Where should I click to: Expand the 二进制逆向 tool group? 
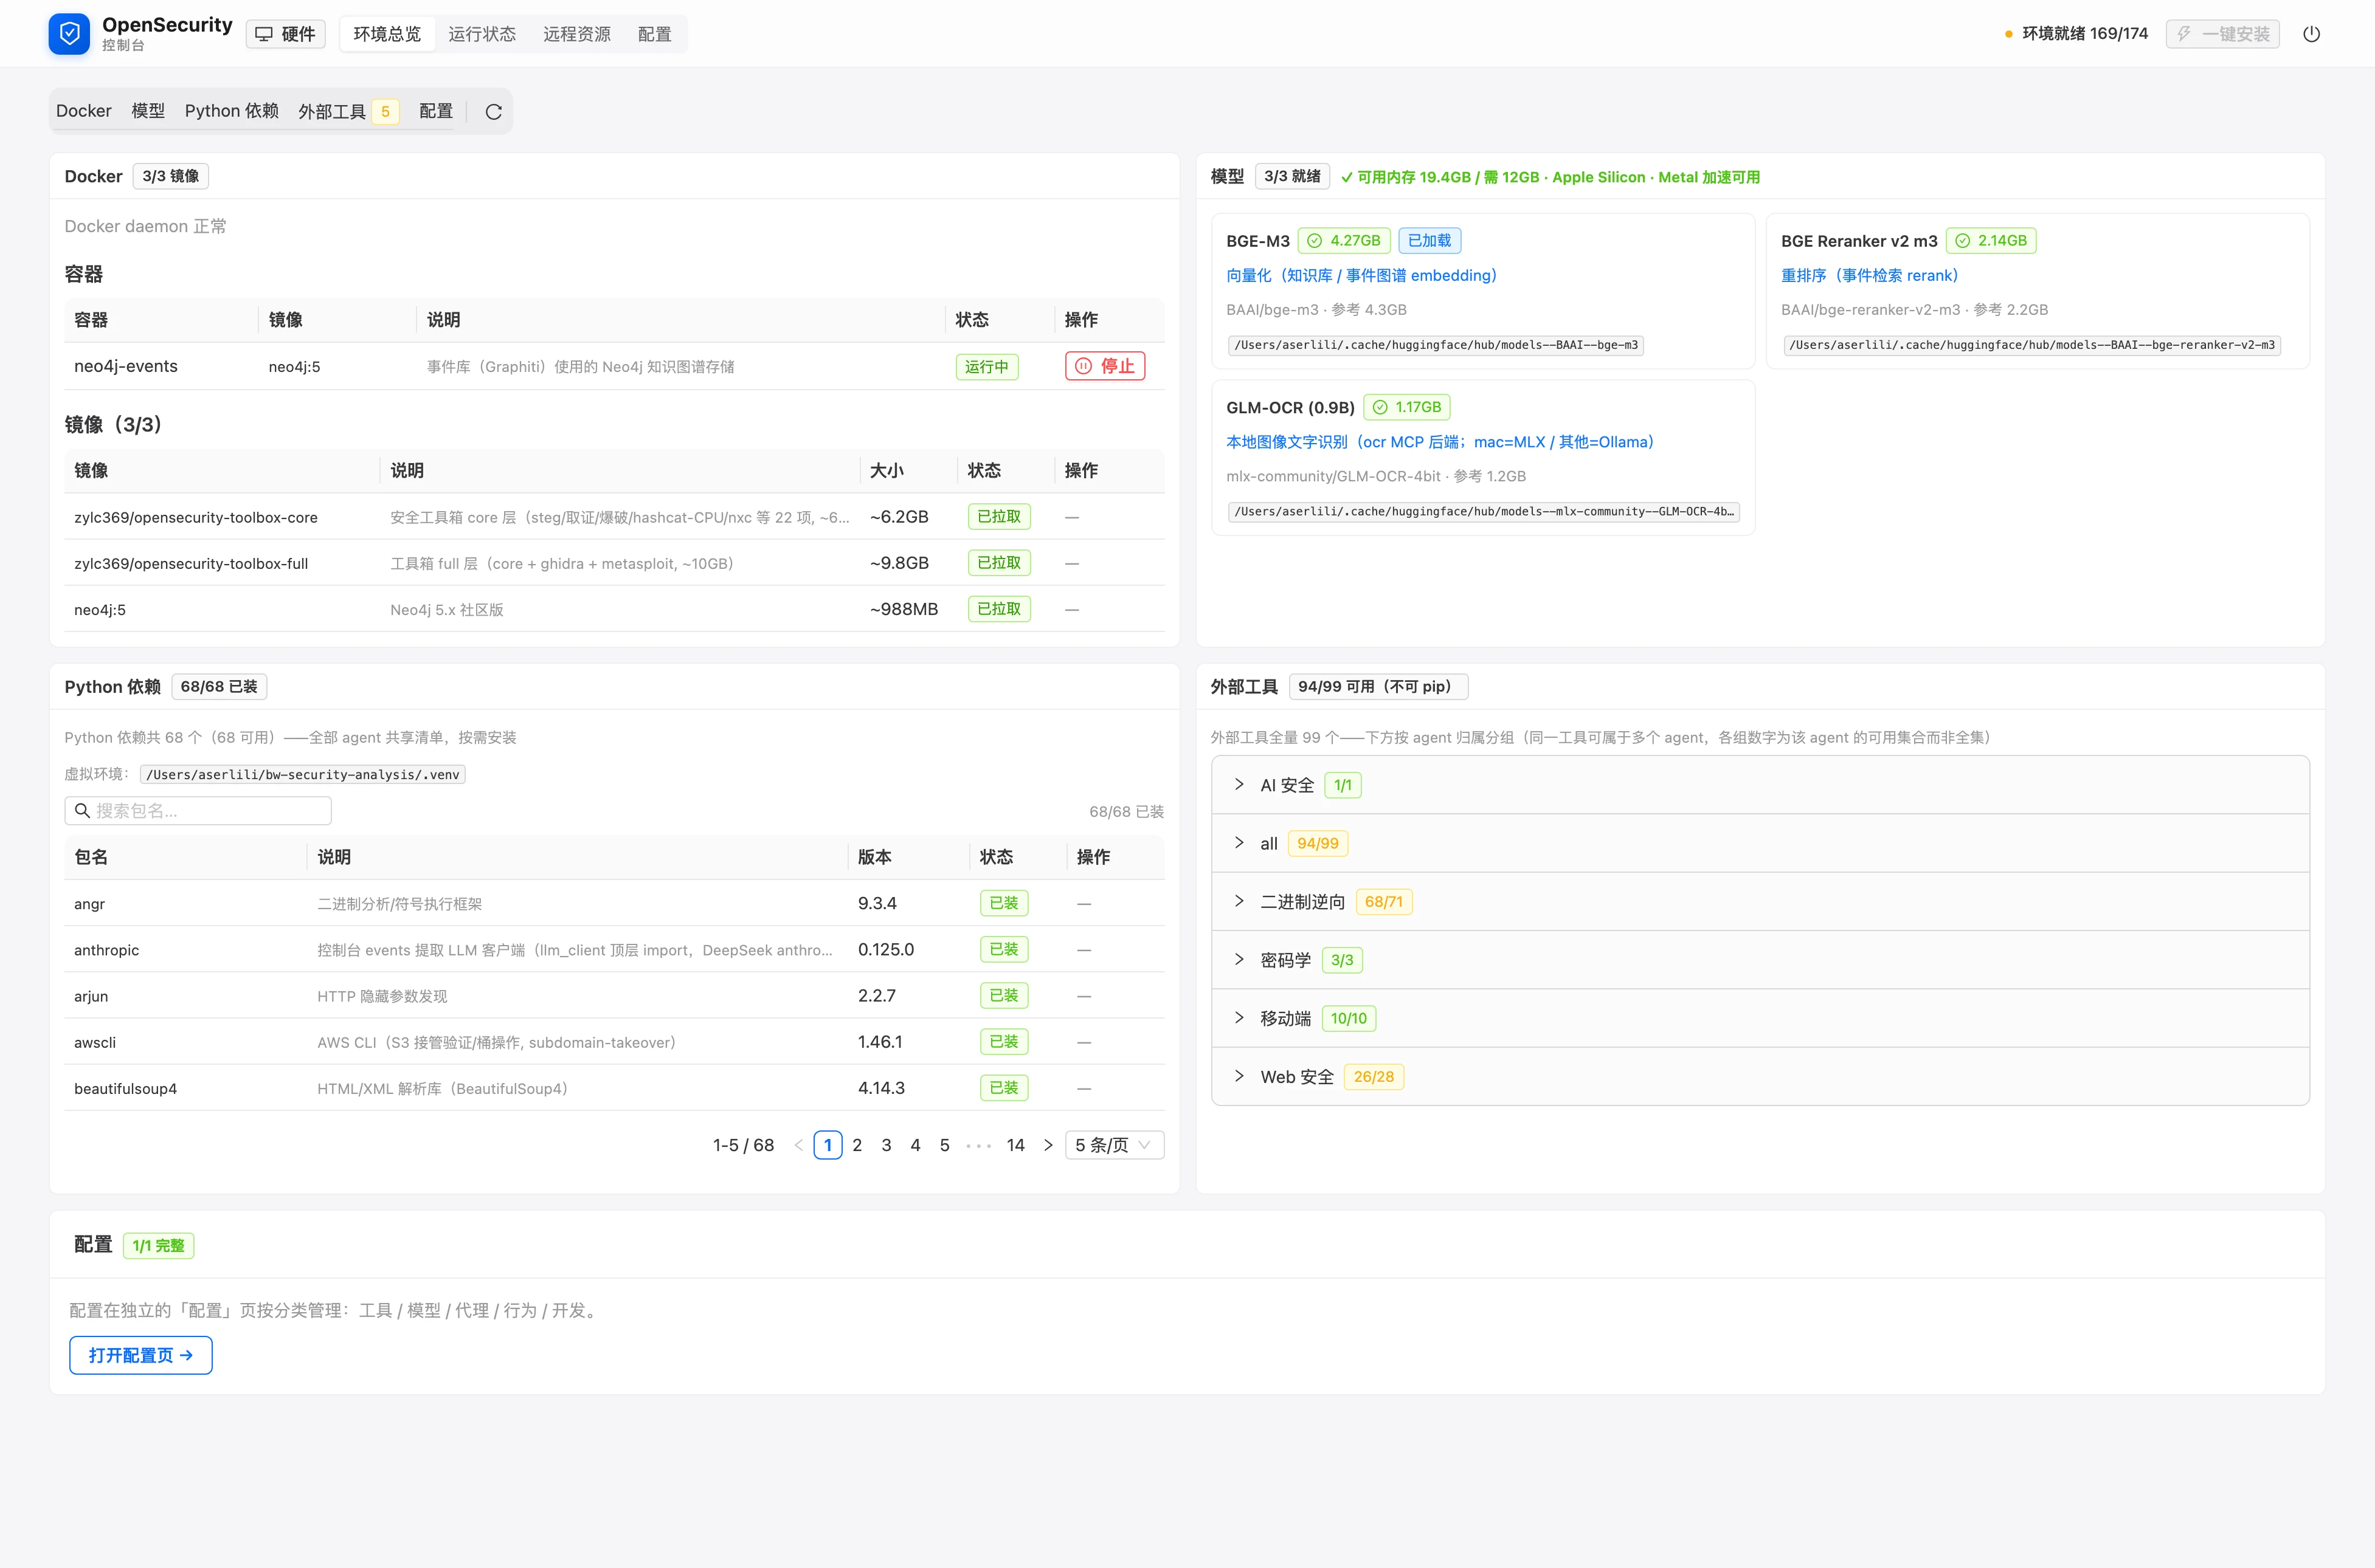click(x=1760, y=902)
